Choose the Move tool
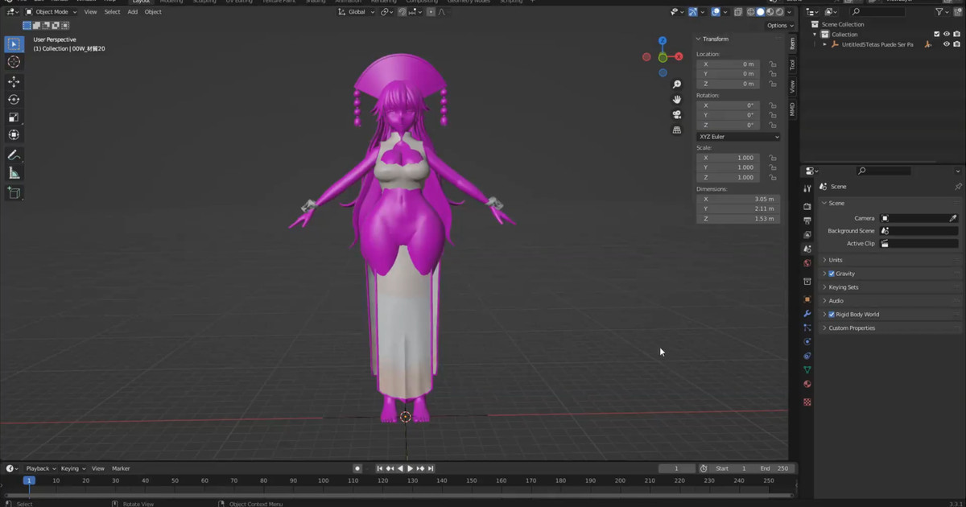966x507 pixels. (x=14, y=81)
